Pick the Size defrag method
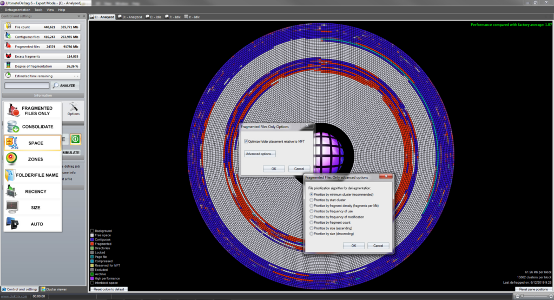The image size is (554, 300). click(x=32, y=208)
